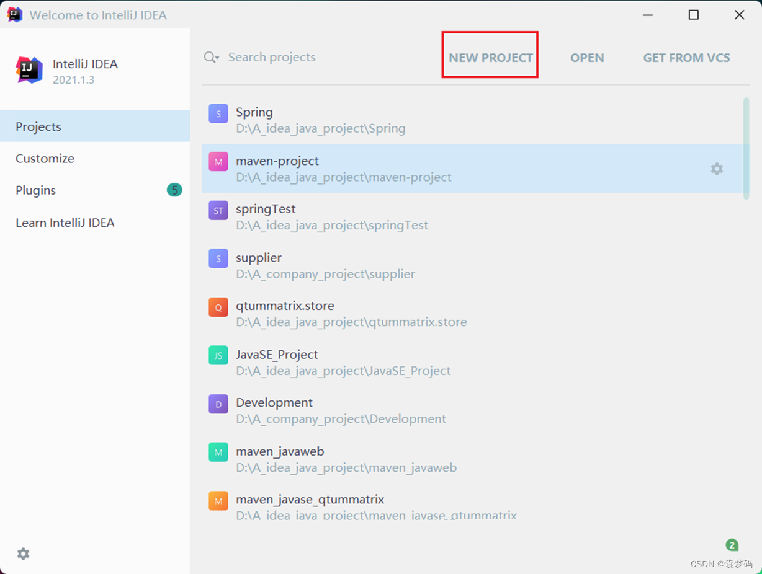This screenshot has width=762, height=574.
Task: Click the project list vertical scrollbar
Action: coord(746,148)
